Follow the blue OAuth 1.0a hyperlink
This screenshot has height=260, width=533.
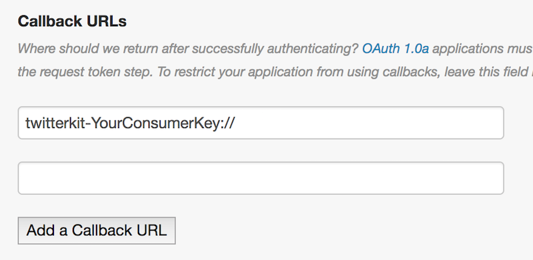tap(395, 49)
